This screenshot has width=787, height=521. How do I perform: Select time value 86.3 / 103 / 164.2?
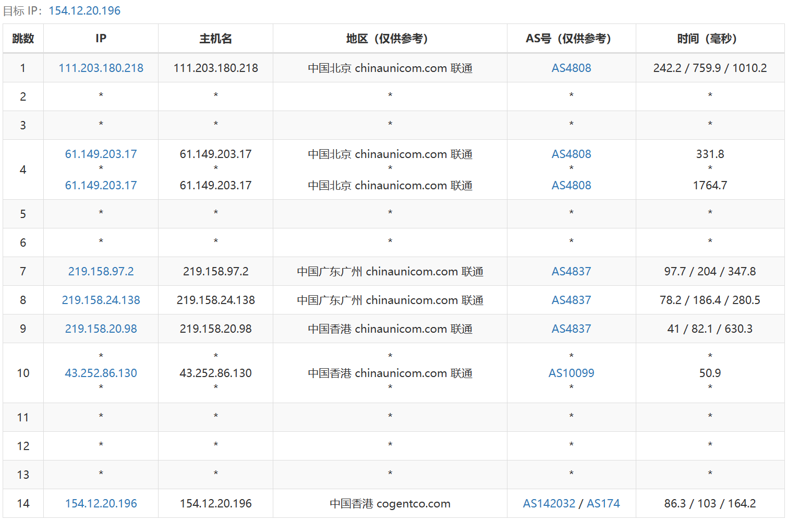pyautogui.click(x=710, y=503)
